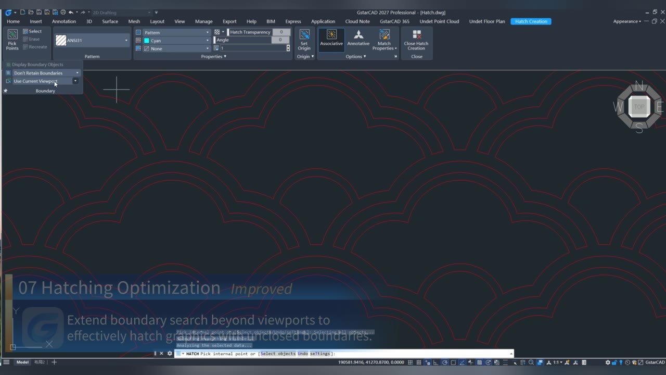
Task: Close the command line panel
Action: pos(161,354)
